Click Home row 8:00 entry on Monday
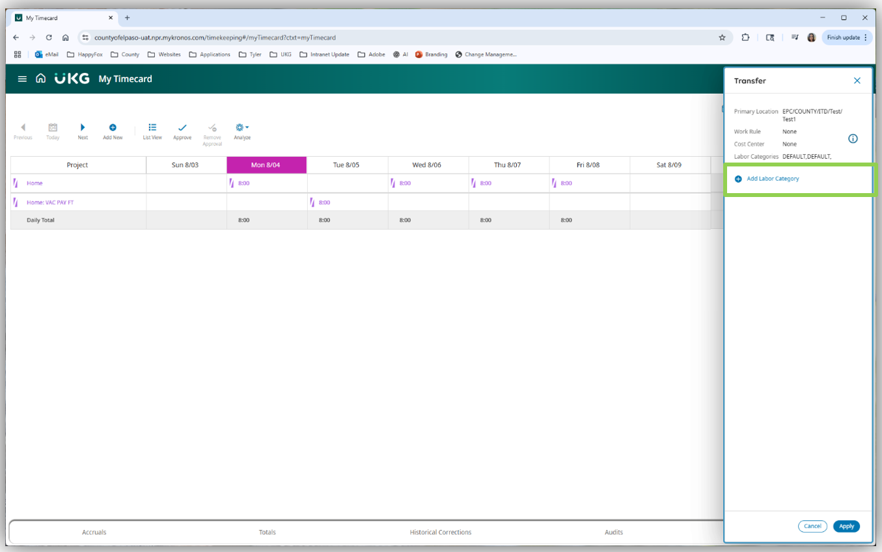The width and height of the screenshot is (882, 552). click(x=244, y=183)
